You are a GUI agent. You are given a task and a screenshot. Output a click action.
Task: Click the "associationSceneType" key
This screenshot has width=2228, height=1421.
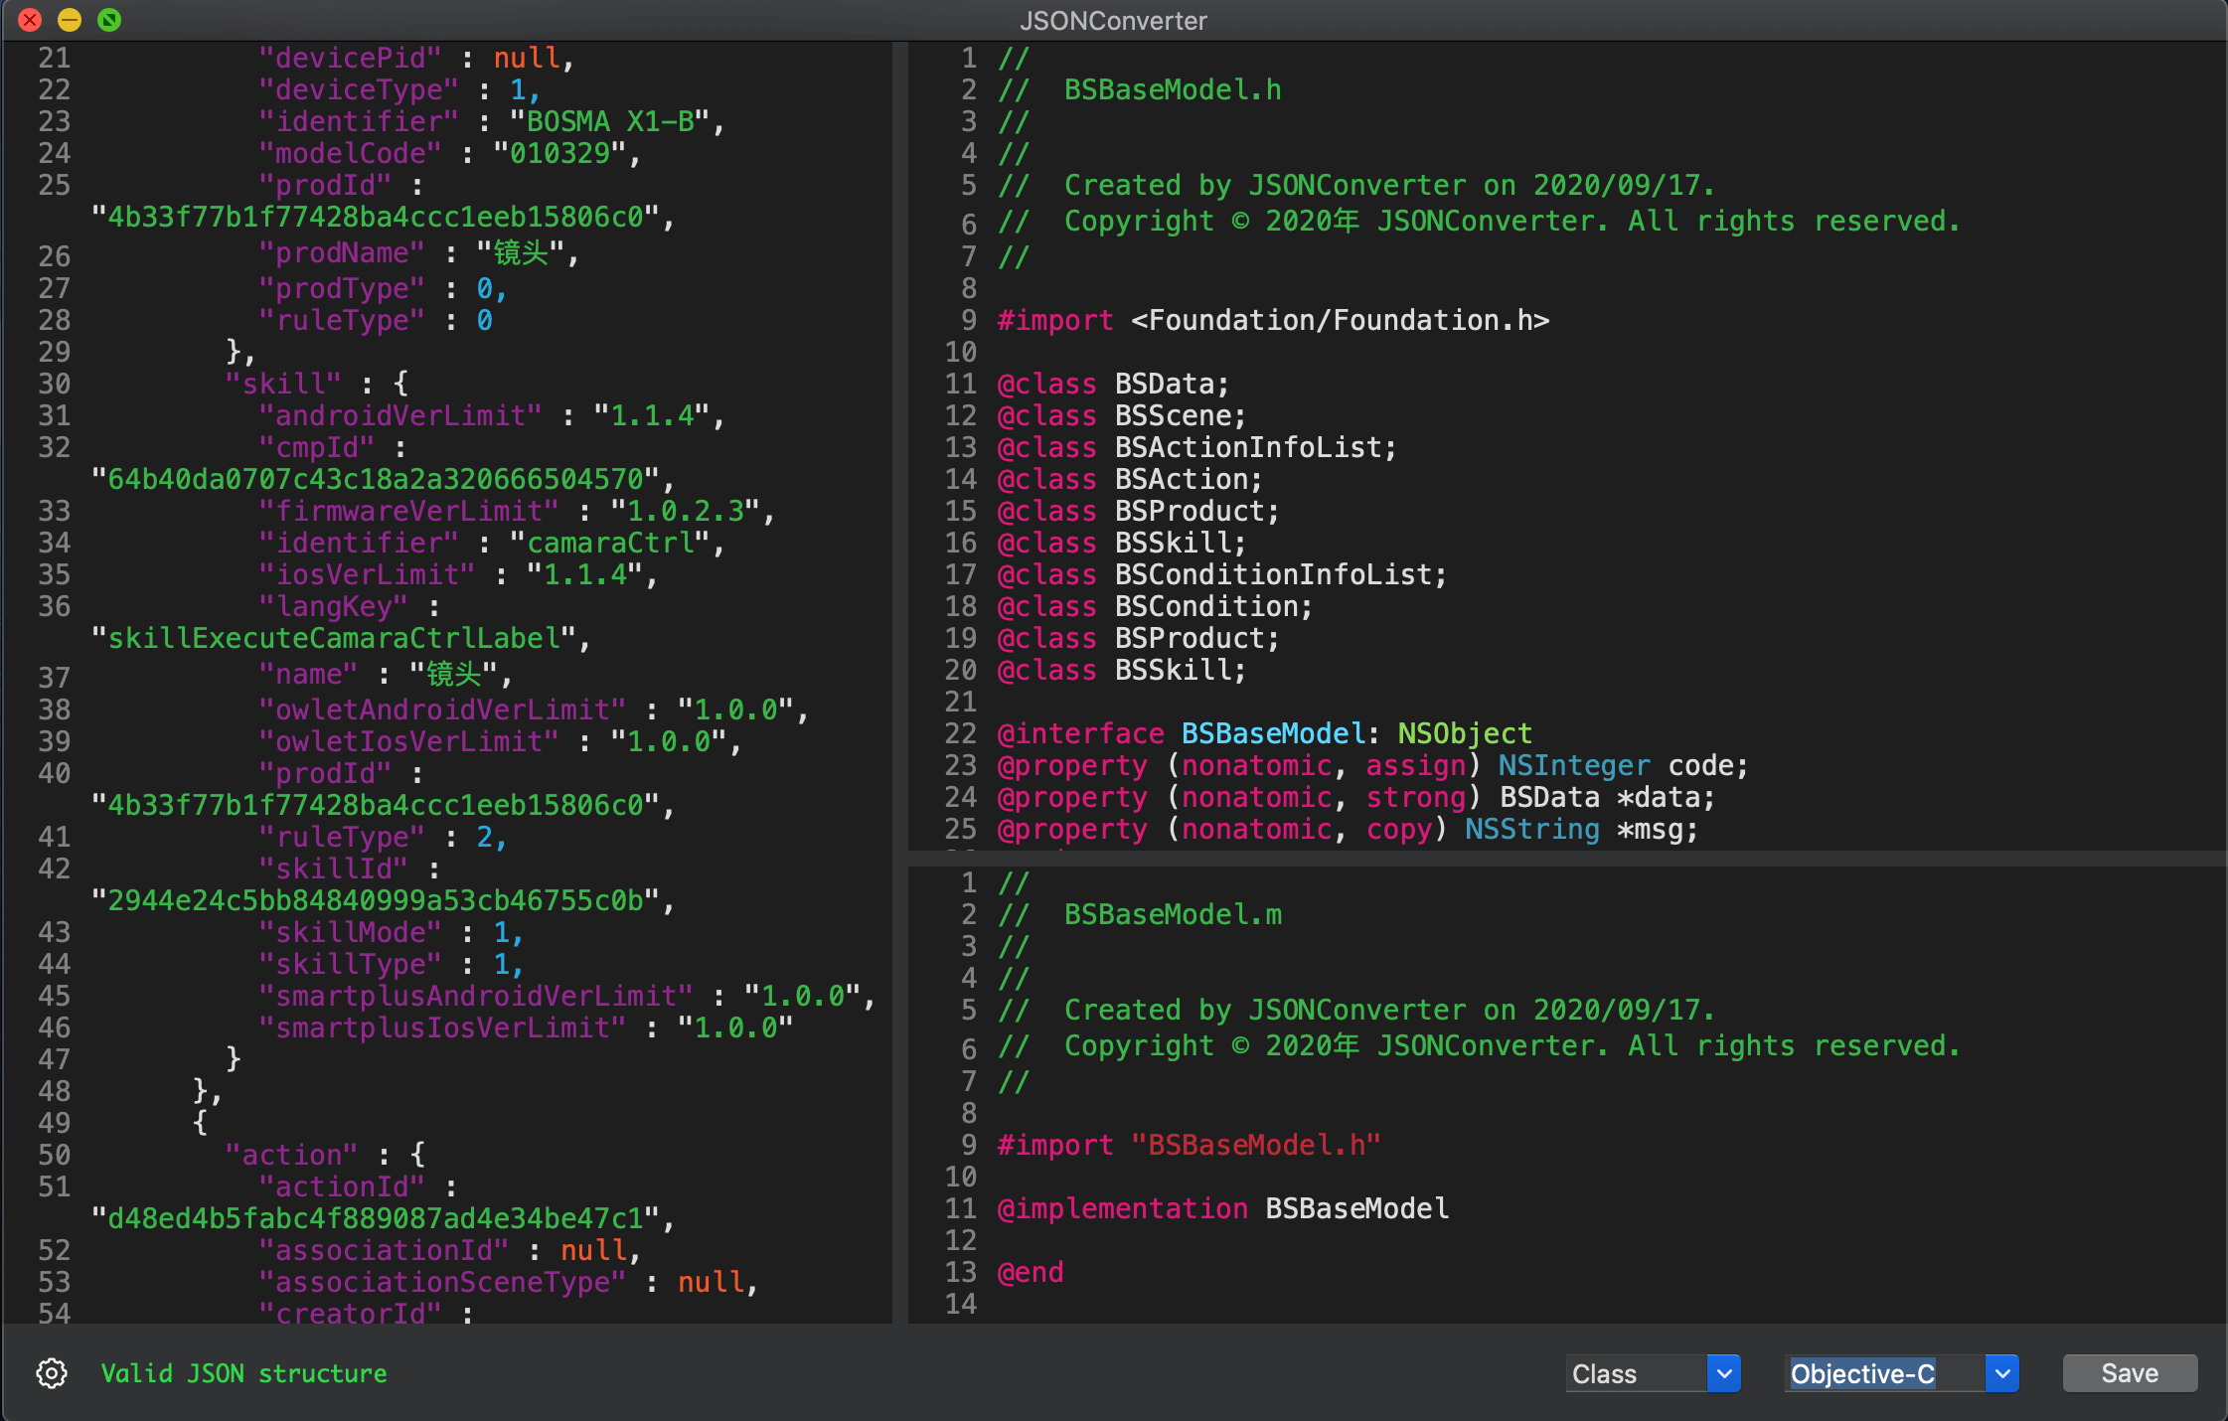(x=442, y=1282)
